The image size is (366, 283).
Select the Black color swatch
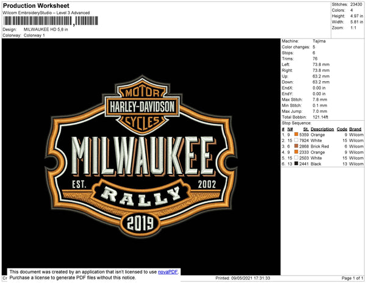pyautogui.click(x=296, y=163)
